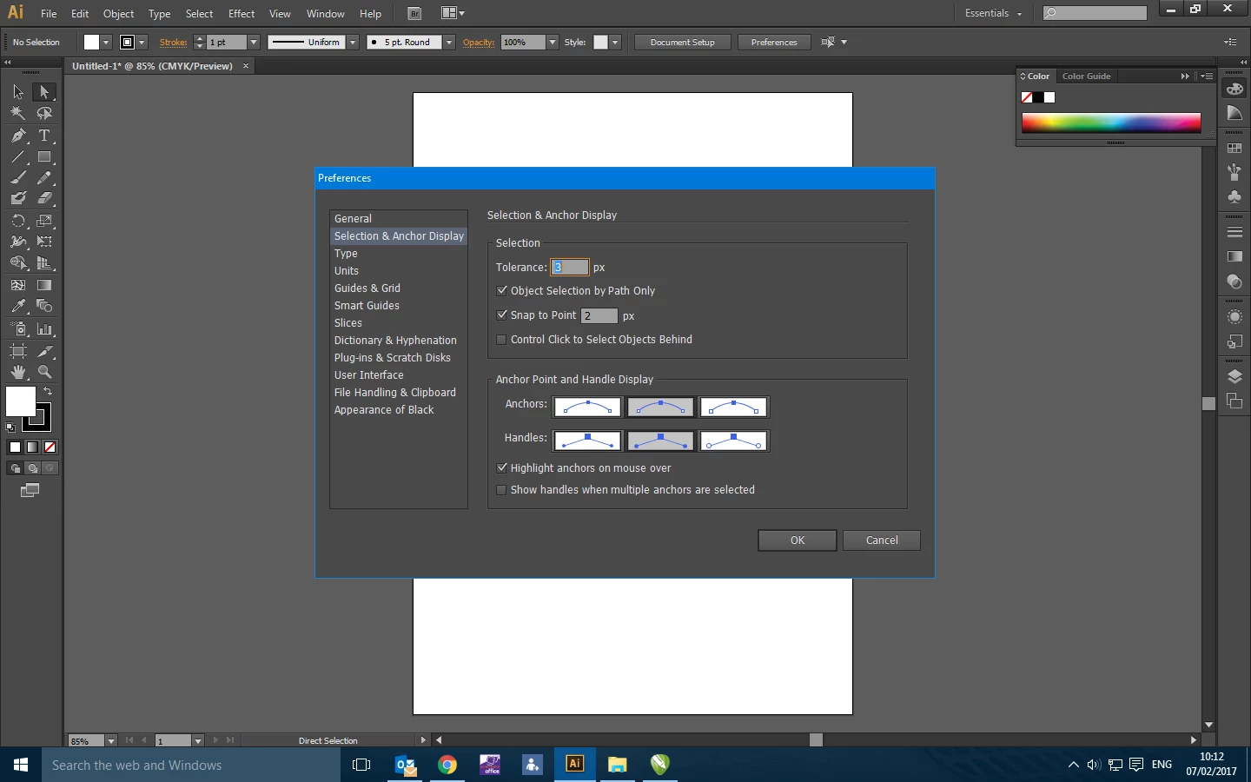1251x782 pixels.
Task: Click the large white Fill swatch in toolbox
Action: pyautogui.click(x=21, y=401)
